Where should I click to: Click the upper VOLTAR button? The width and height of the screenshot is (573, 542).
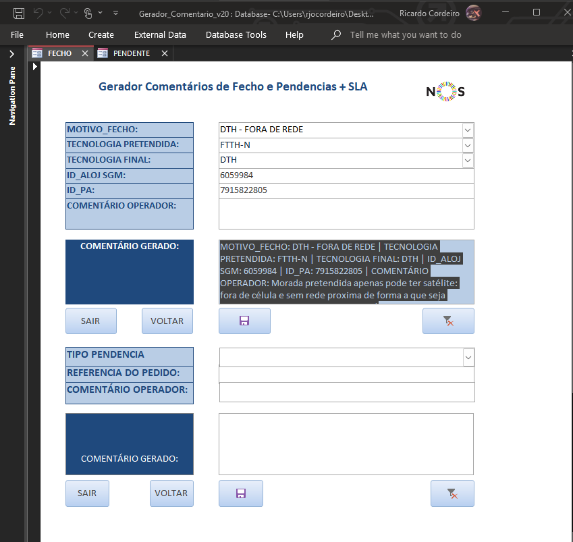pos(167,321)
